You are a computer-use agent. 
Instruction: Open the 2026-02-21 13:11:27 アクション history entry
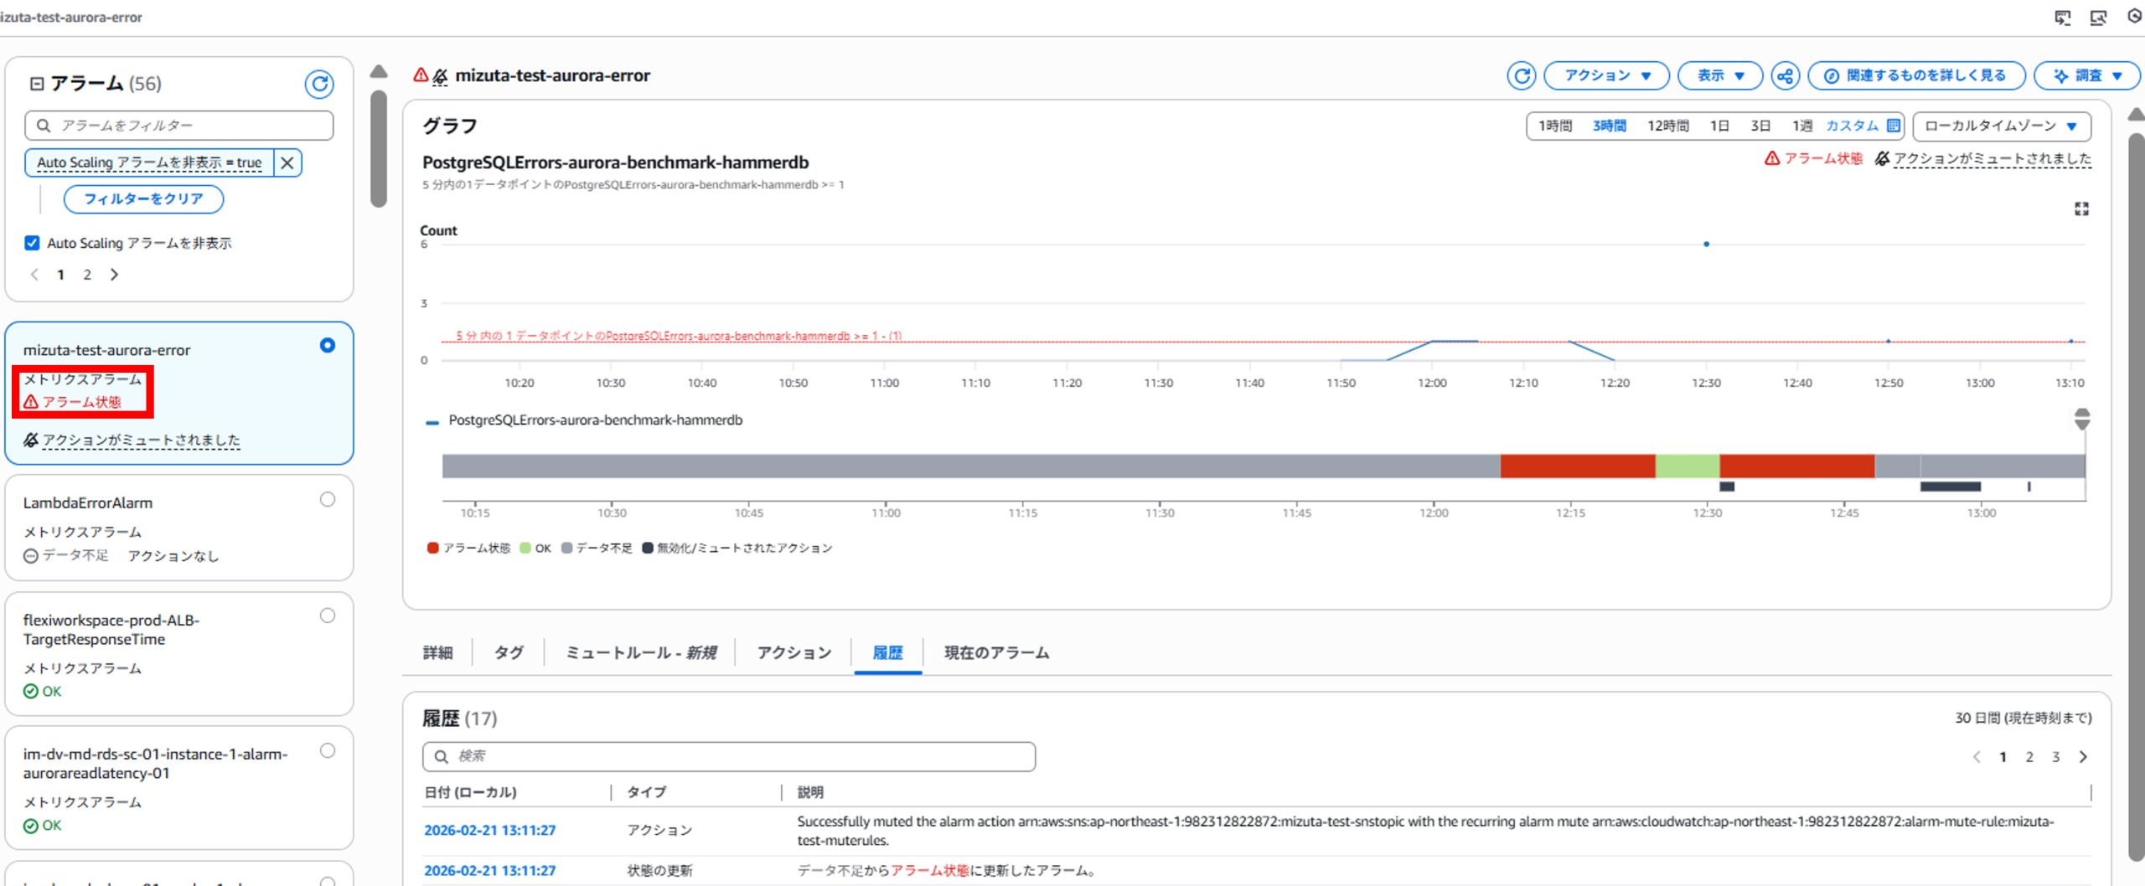[489, 830]
